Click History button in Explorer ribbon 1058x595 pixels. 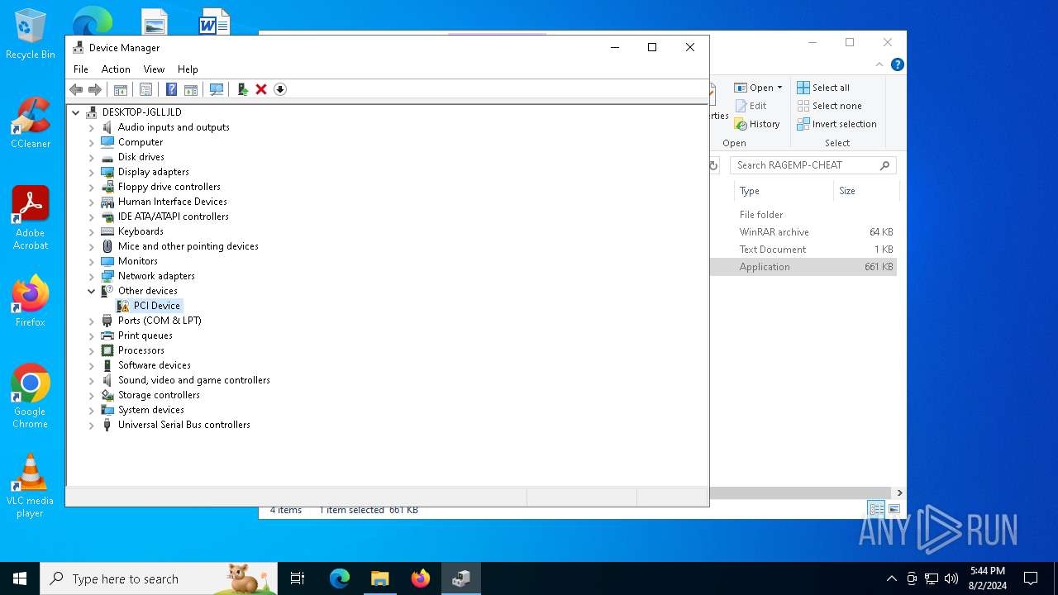point(757,124)
